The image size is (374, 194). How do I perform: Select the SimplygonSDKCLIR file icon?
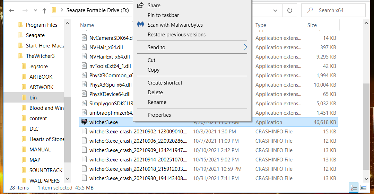pyautogui.click(x=84, y=103)
